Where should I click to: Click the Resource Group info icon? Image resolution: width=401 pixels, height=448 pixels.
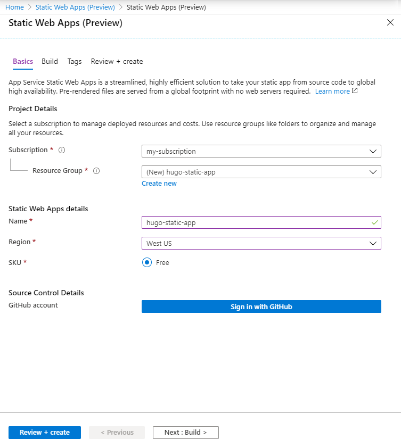point(96,171)
